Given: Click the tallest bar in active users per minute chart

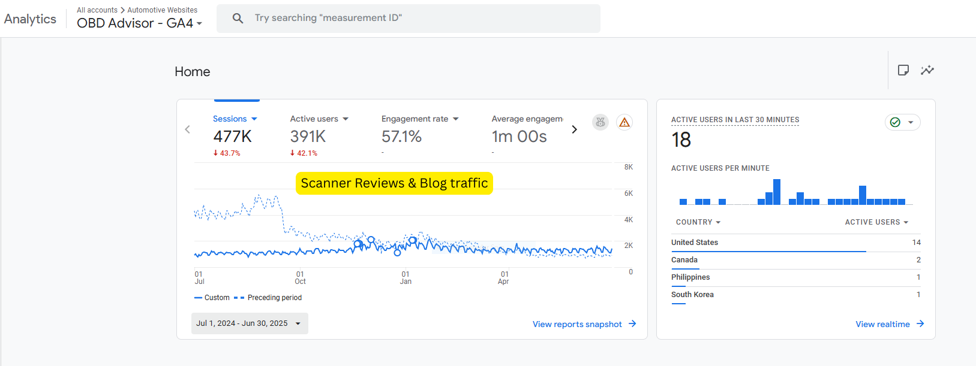Looking at the screenshot, I should (x=777, y=192).
